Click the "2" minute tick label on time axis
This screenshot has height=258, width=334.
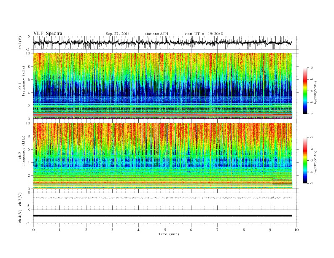(x=86, y=230)
